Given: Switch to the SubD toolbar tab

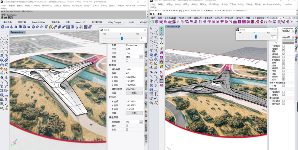Looking at the screenshot, I should click(x=131, y=22).
